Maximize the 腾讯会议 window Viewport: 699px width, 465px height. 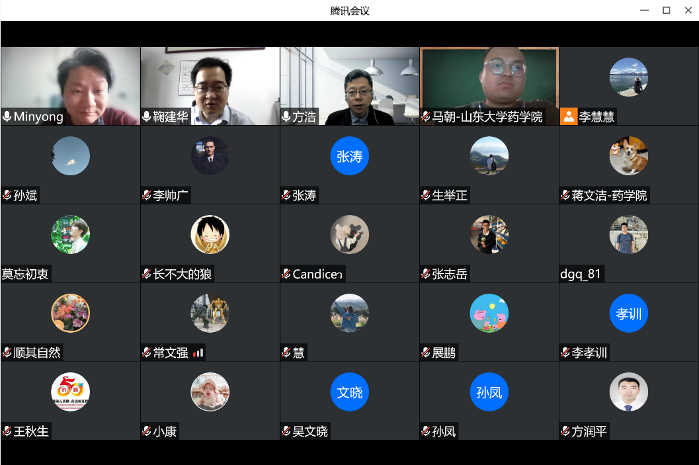tap(666, 10)
